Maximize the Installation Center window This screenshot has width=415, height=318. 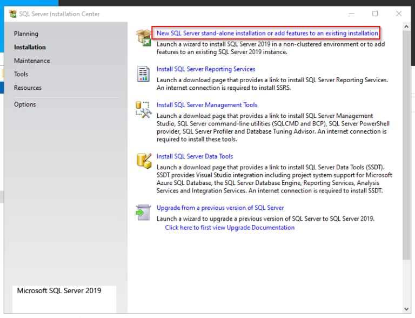(375, 14)
